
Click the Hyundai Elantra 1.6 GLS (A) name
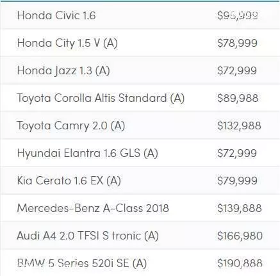coord(88,153)
